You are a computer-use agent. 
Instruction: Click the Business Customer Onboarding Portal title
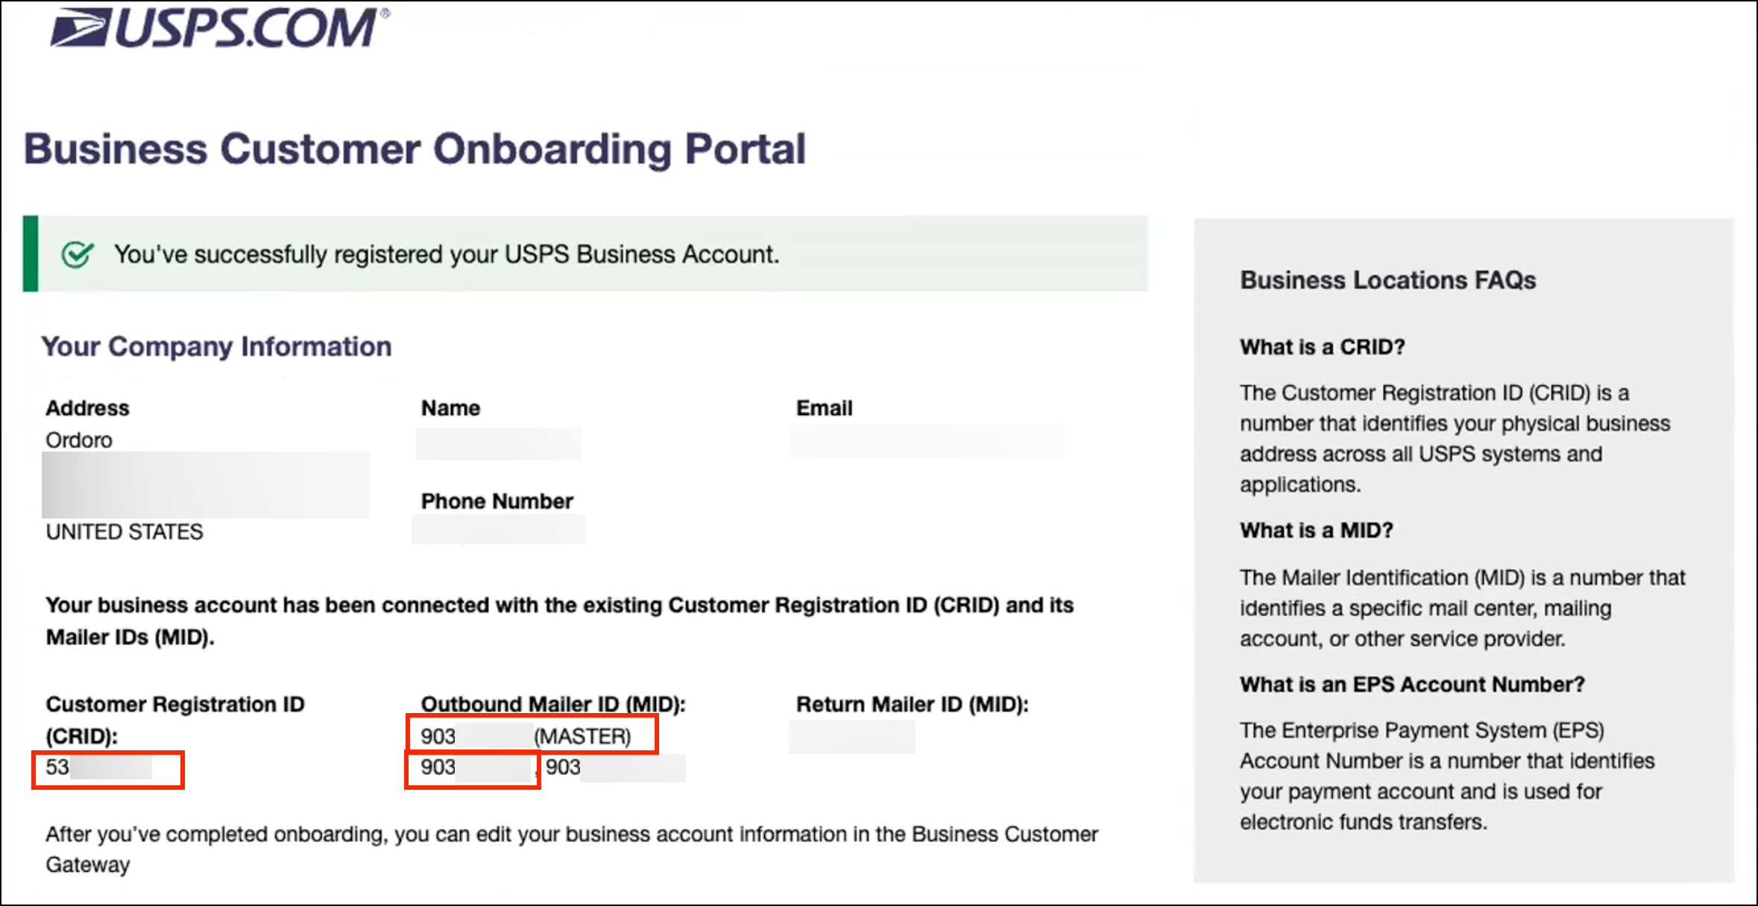(x=415, y=148)
